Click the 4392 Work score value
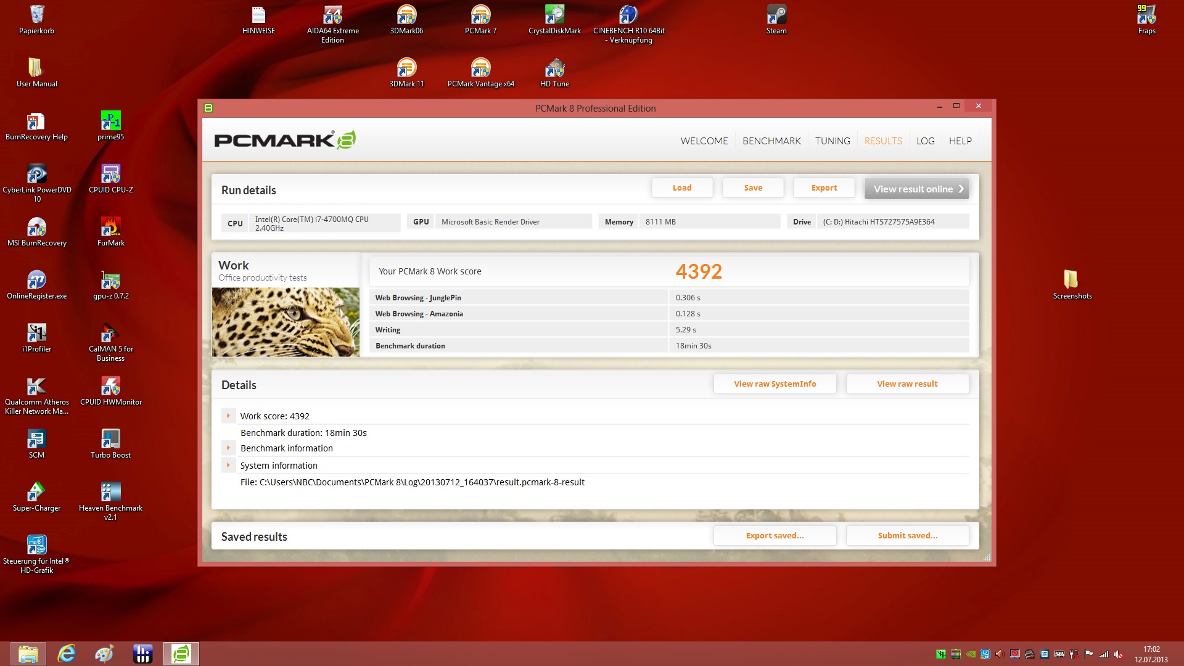Screen dimensions: 1184x666 click(699, 271)
